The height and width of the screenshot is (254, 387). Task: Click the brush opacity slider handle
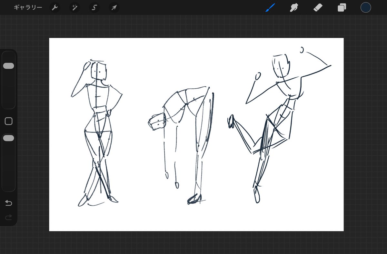coord(8,138)
